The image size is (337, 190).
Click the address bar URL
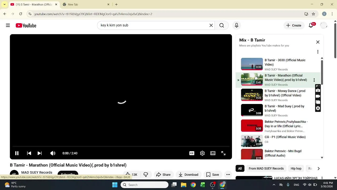point(93,14)
